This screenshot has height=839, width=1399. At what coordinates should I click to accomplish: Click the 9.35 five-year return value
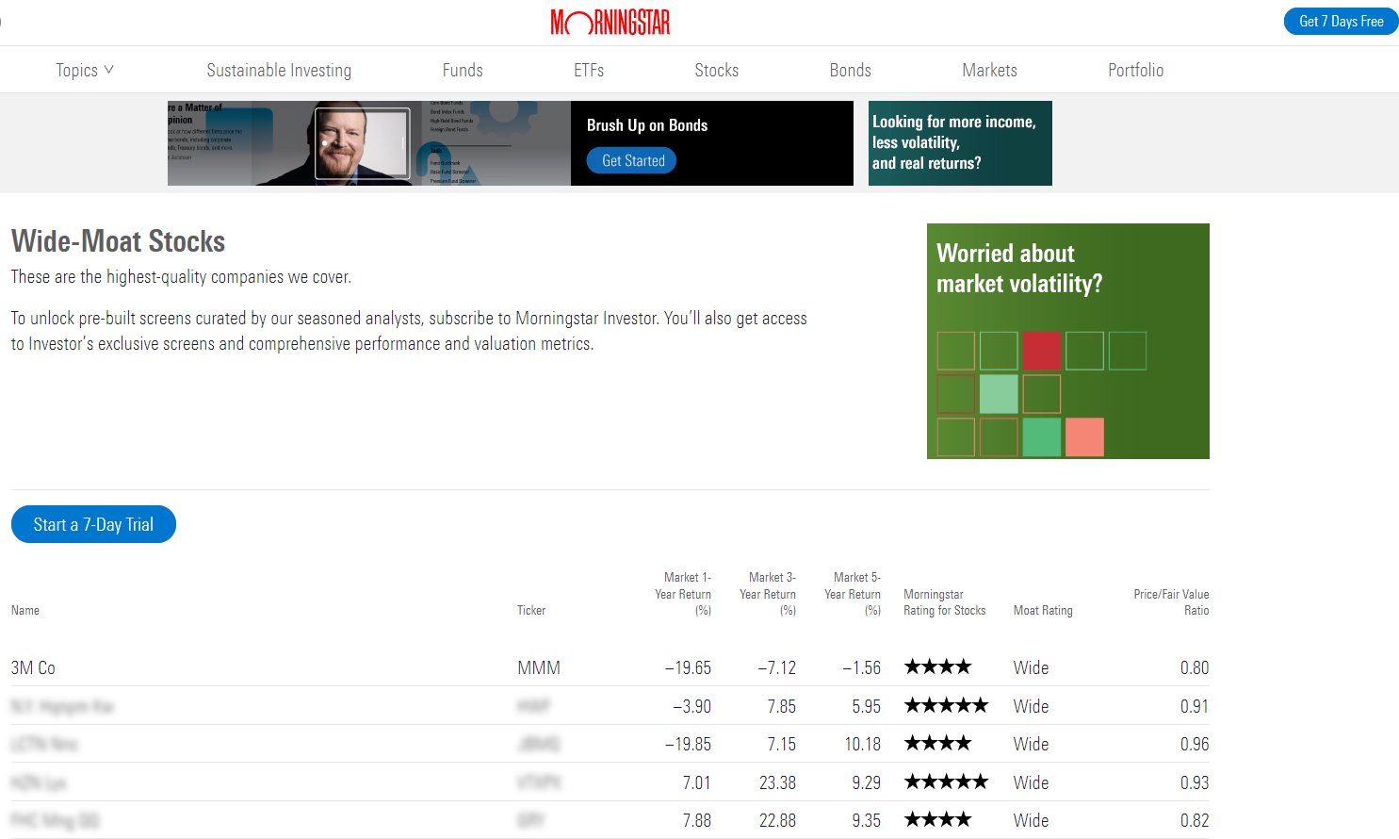click(x=866, y=820)
